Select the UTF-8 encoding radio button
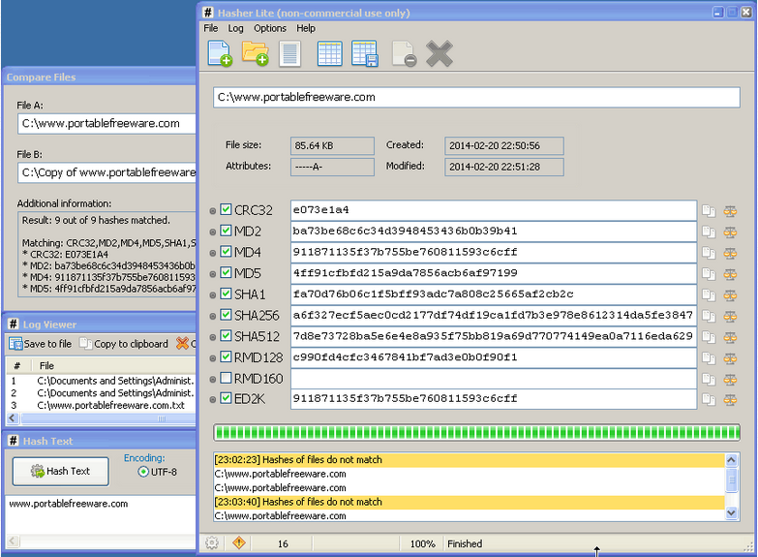 pyautogui.click(x=143, y=472)
